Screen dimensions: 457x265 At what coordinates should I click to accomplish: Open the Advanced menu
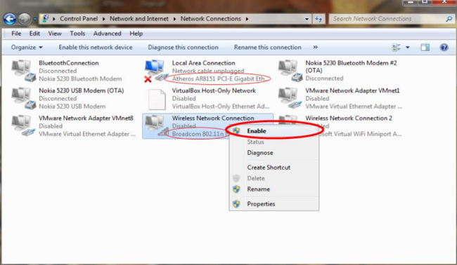pyautogui.click(x=108, y=34)
